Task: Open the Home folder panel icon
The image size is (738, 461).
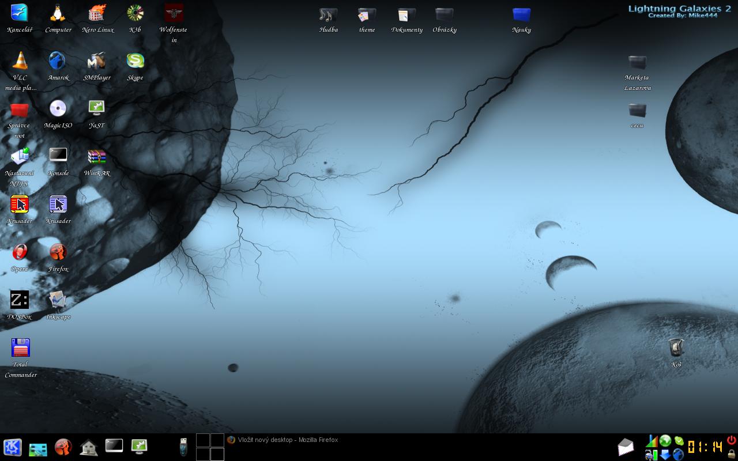Action: [89, 447]
